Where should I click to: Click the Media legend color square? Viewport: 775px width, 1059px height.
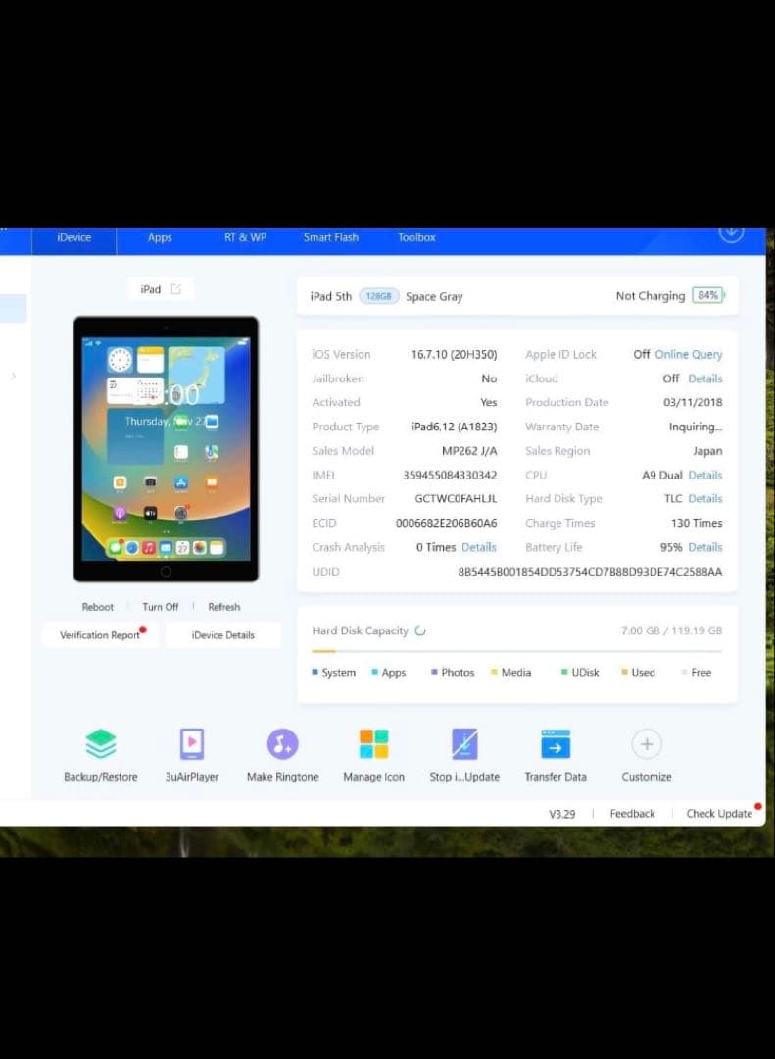tap(494, 672)
